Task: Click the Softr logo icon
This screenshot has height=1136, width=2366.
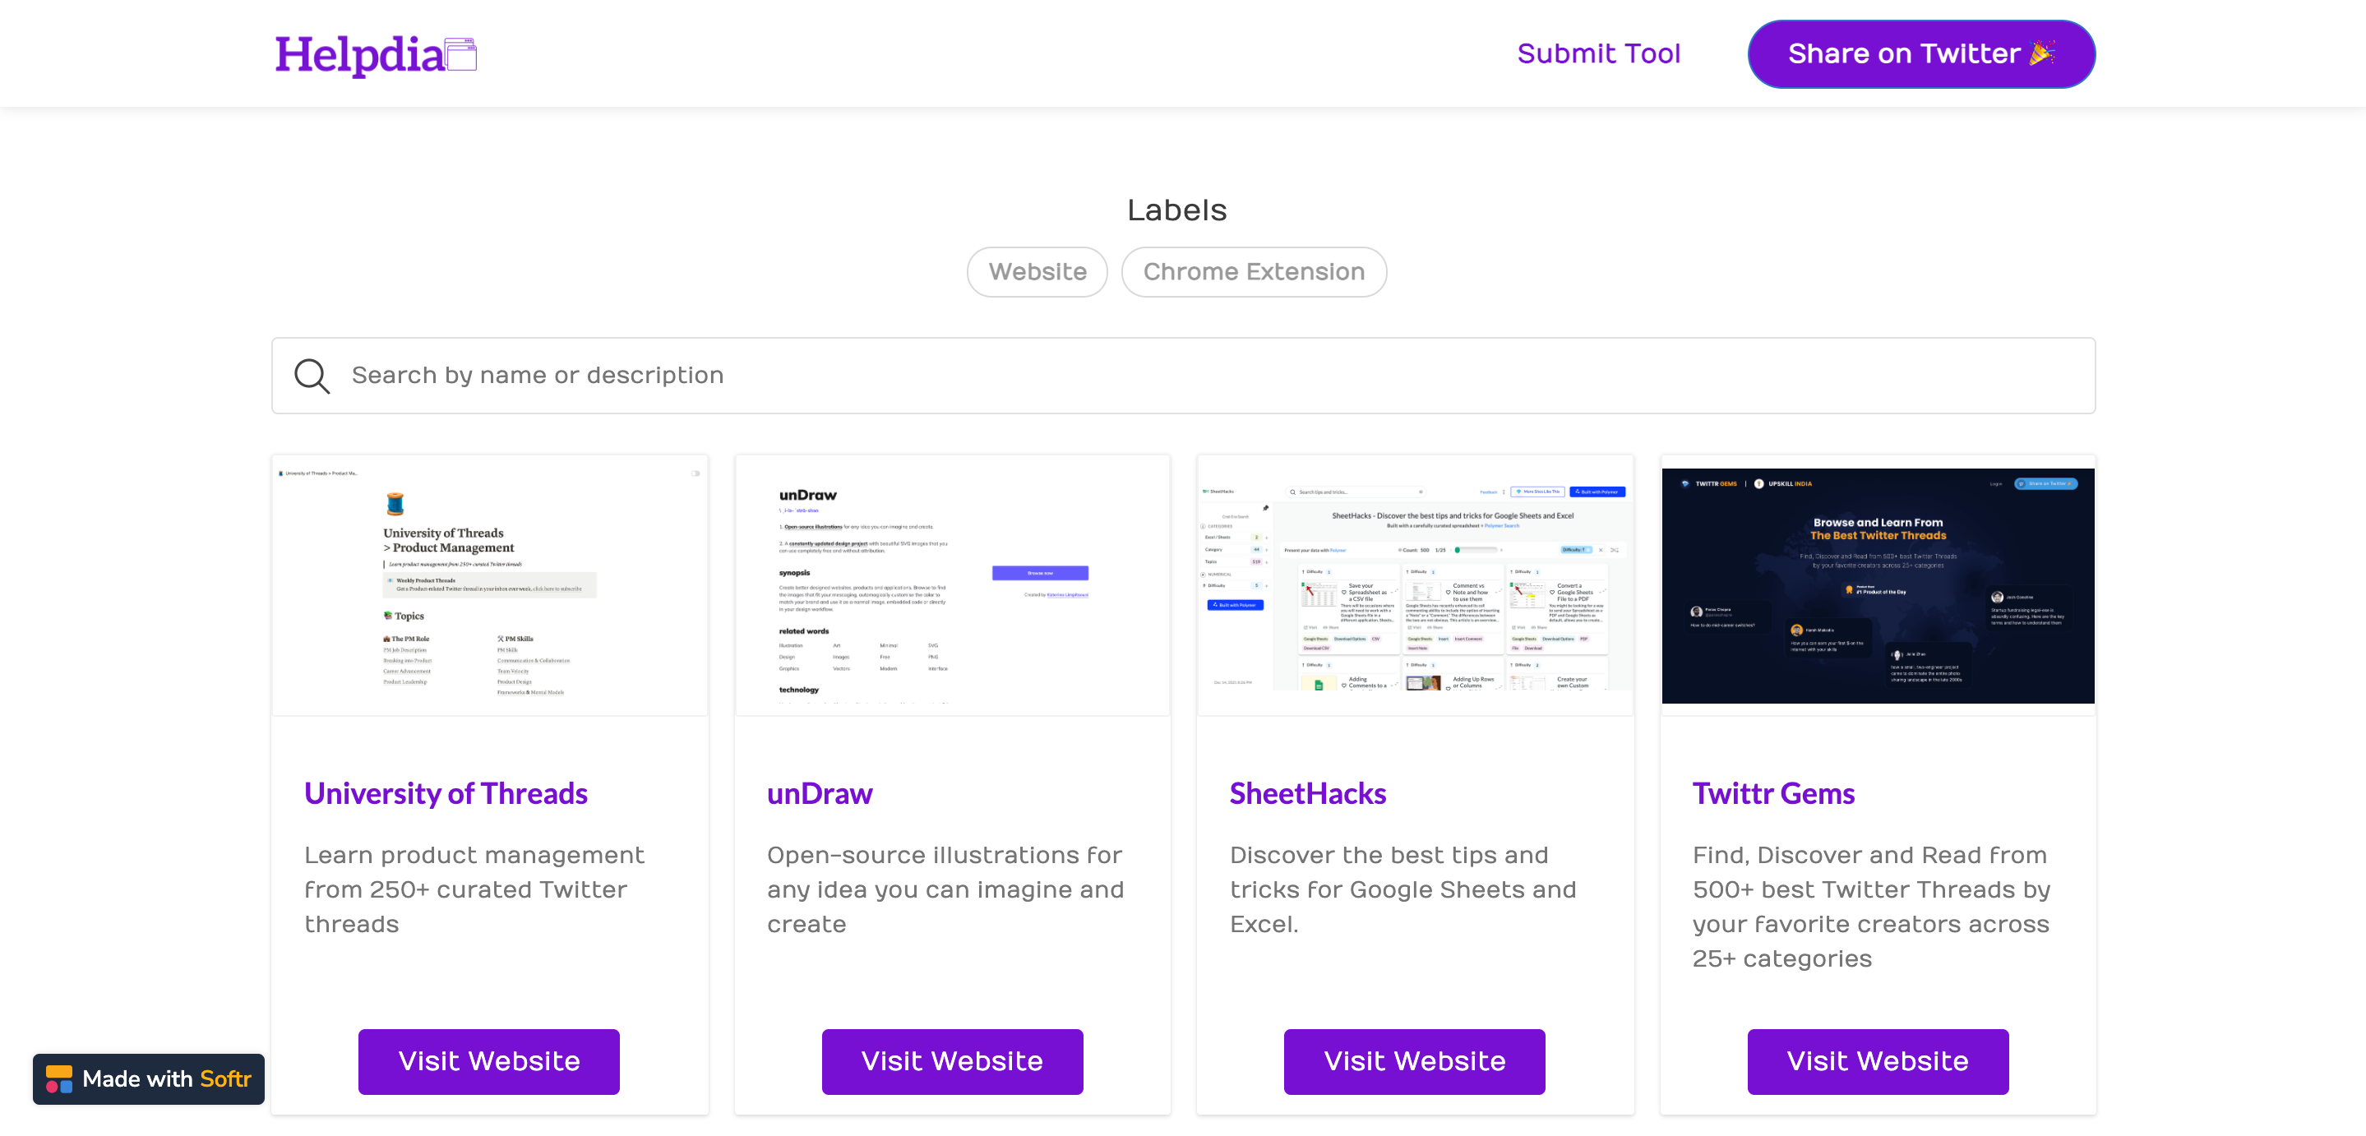Action: pos(59,1079)
